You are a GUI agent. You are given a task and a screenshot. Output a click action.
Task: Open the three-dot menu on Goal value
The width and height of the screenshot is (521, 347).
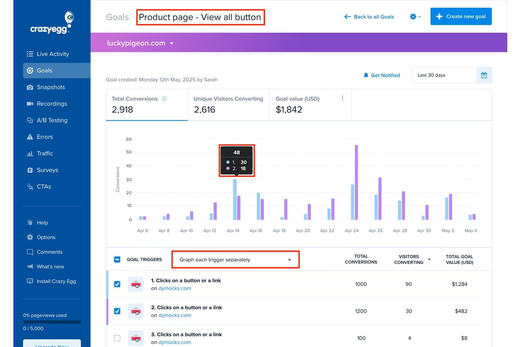[342, 98]
